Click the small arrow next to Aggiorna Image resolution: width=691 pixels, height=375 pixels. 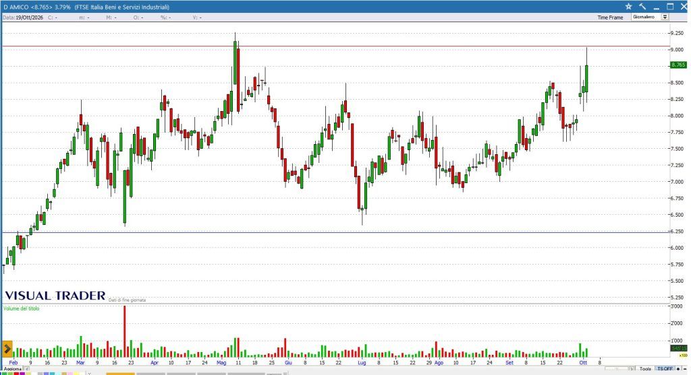[26, 369]
